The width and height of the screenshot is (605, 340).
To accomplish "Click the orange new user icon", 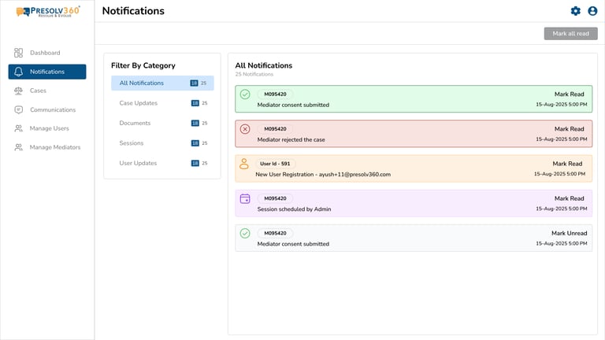I will click(x=244, y=164).
